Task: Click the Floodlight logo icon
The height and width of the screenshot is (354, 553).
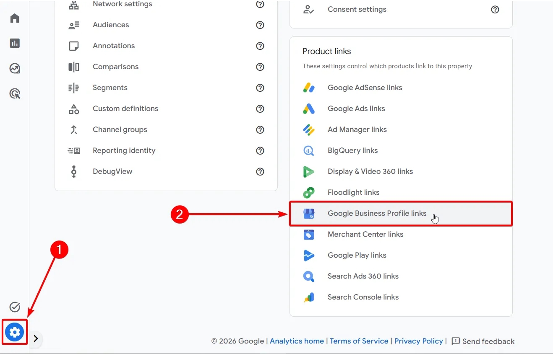Action: pyautogui.click(x=309, y=193)
